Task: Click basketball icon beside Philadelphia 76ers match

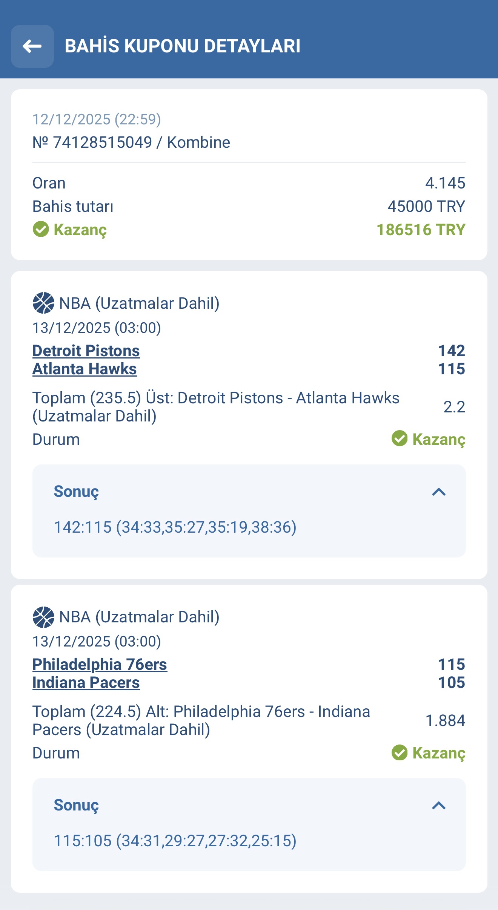Action: pyautogui.click(x=43, y=617)
